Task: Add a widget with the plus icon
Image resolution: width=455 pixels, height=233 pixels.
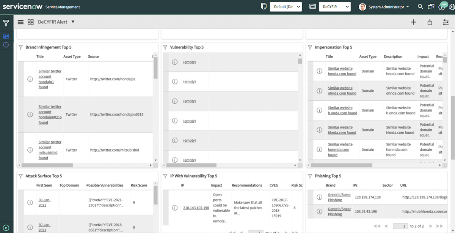Action: click(414, 22)
